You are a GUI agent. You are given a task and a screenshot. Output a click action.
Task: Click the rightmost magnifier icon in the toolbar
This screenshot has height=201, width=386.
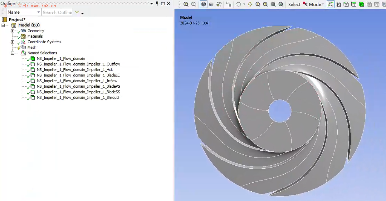click(x=281, y=4)
